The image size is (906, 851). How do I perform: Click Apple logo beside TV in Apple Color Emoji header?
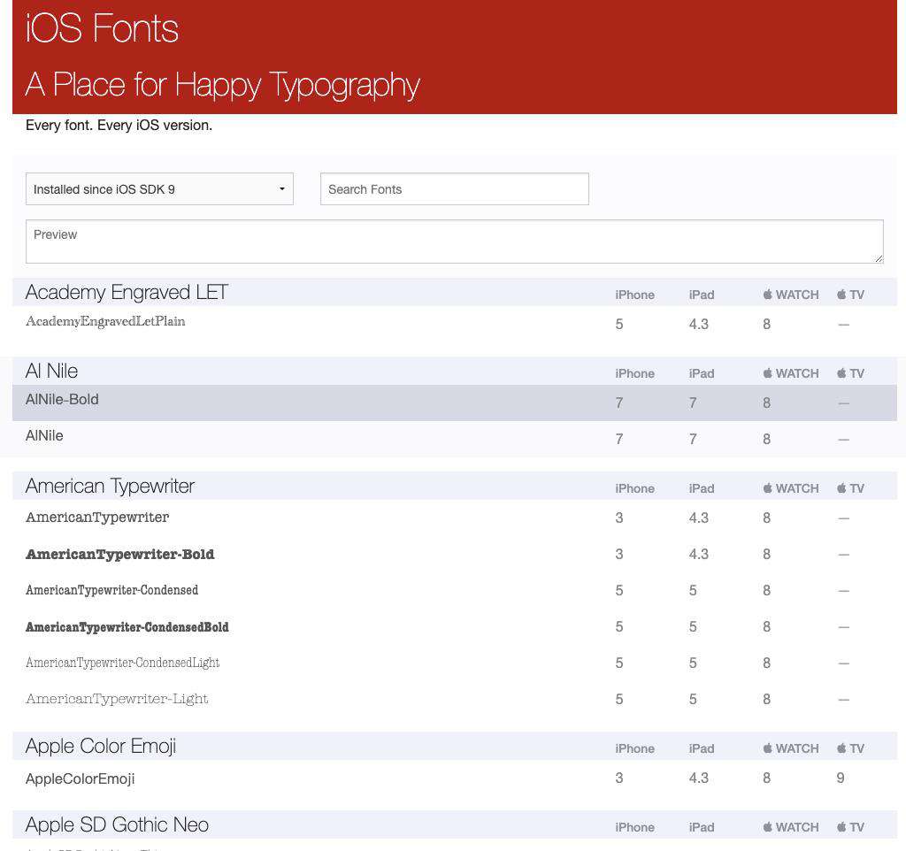[841, 748]
